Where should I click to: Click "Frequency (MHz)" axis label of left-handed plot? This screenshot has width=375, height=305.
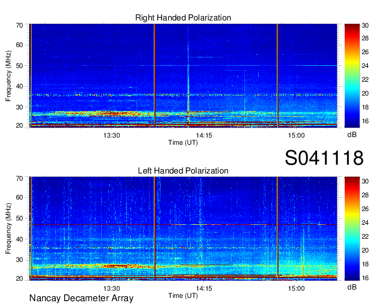coord(8,229)
